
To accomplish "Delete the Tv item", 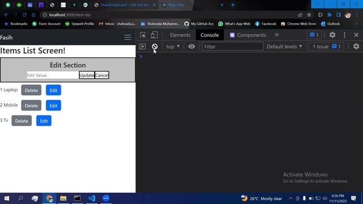I will (22, 121).
